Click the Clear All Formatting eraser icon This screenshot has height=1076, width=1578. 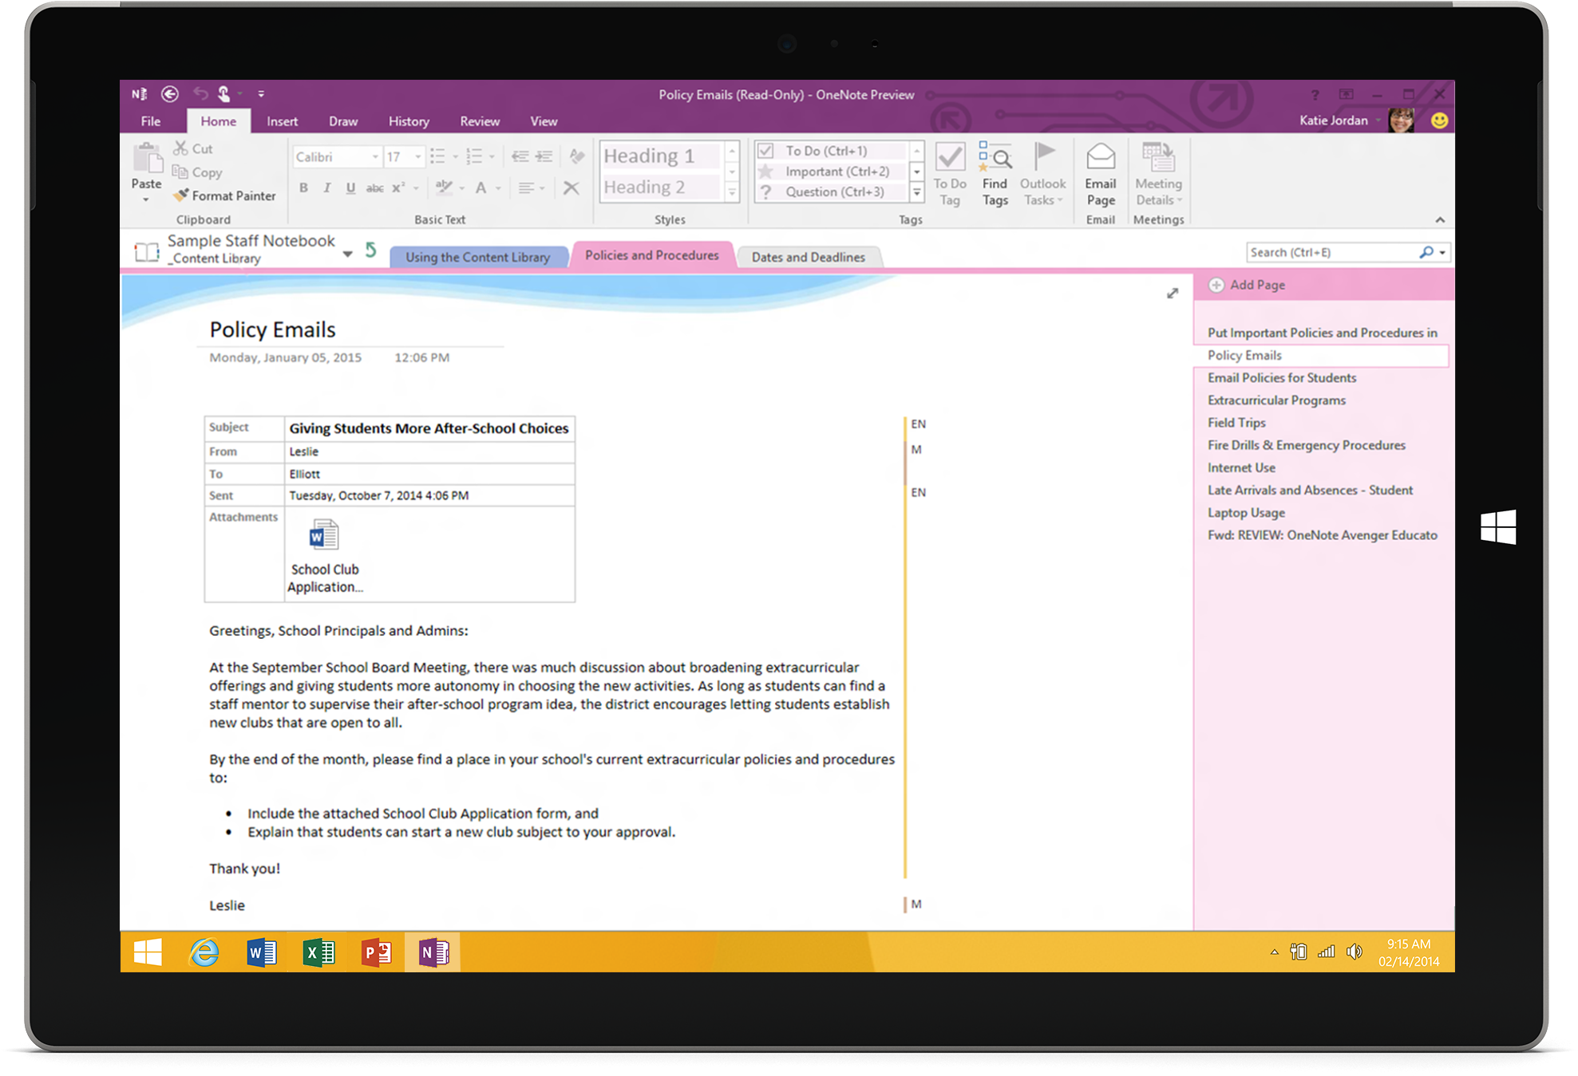(577, 156)
